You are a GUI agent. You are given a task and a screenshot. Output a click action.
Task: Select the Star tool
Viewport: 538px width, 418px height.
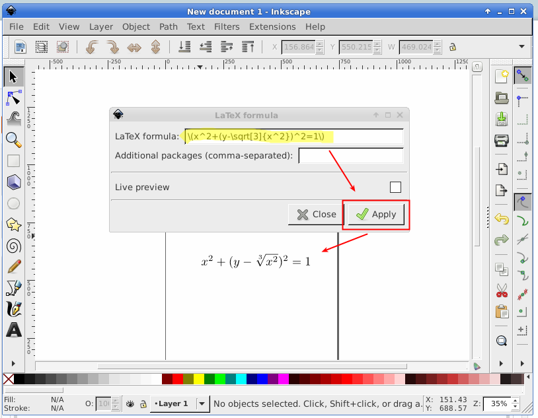[13, 224]
